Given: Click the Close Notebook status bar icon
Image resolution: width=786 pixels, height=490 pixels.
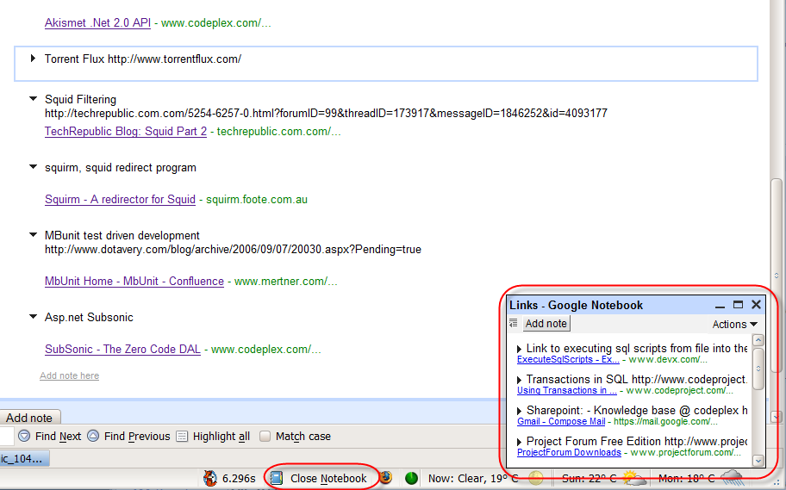Looking at the screenshot, I should coord(277,478).
